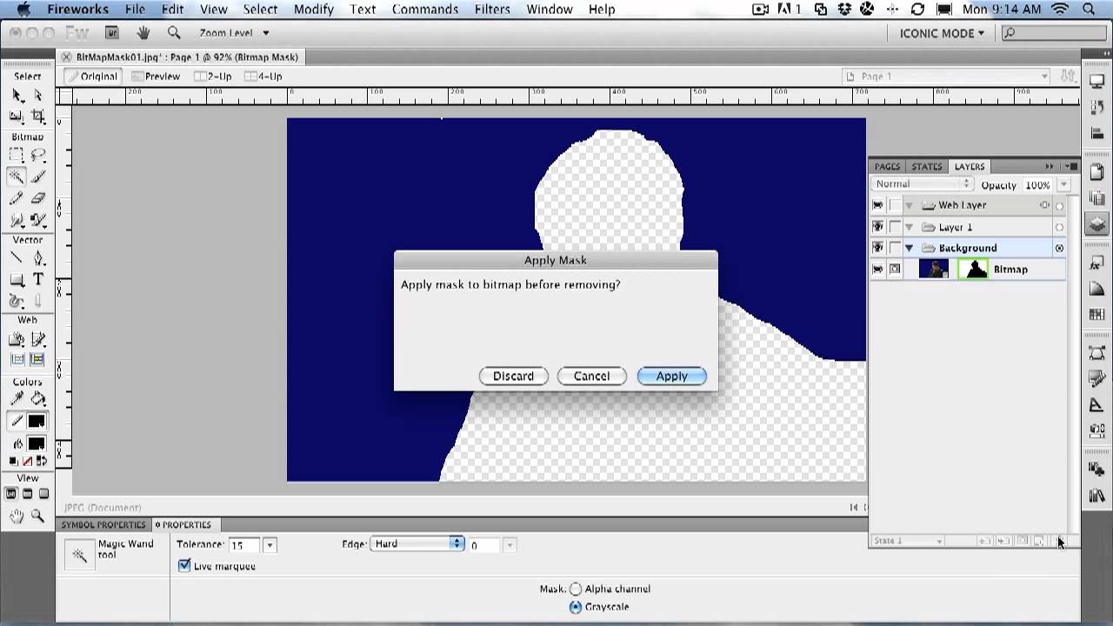1113x626 pixels.
Task: Select the Rectangle vector tool
Action: click(x=17, y=280)
